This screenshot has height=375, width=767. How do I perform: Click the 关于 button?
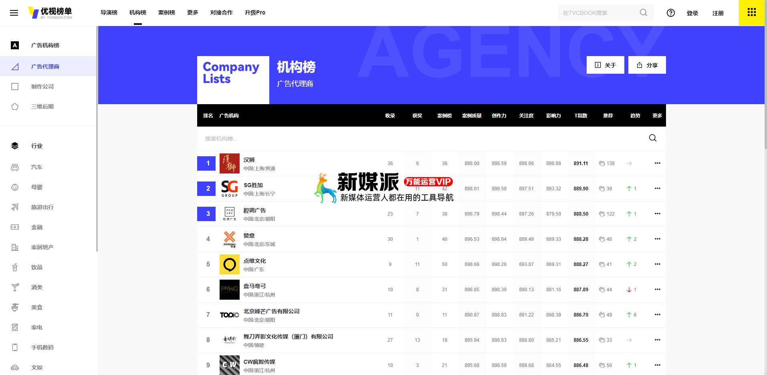pos(606,65)
